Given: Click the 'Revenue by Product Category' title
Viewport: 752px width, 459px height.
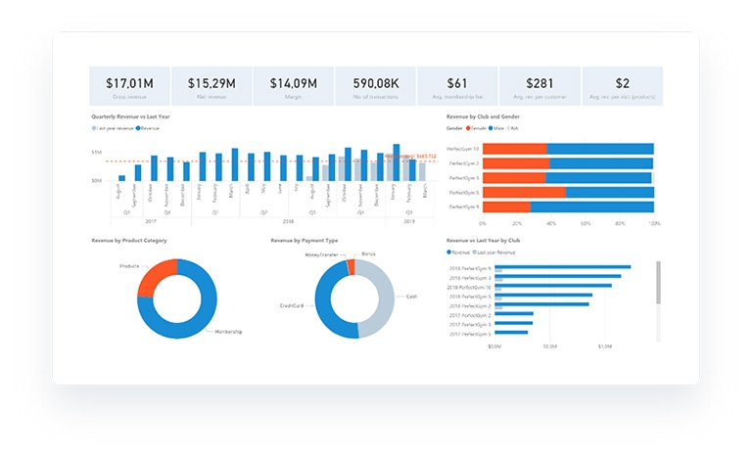Looking at the screenshot, I should [129, 241].
